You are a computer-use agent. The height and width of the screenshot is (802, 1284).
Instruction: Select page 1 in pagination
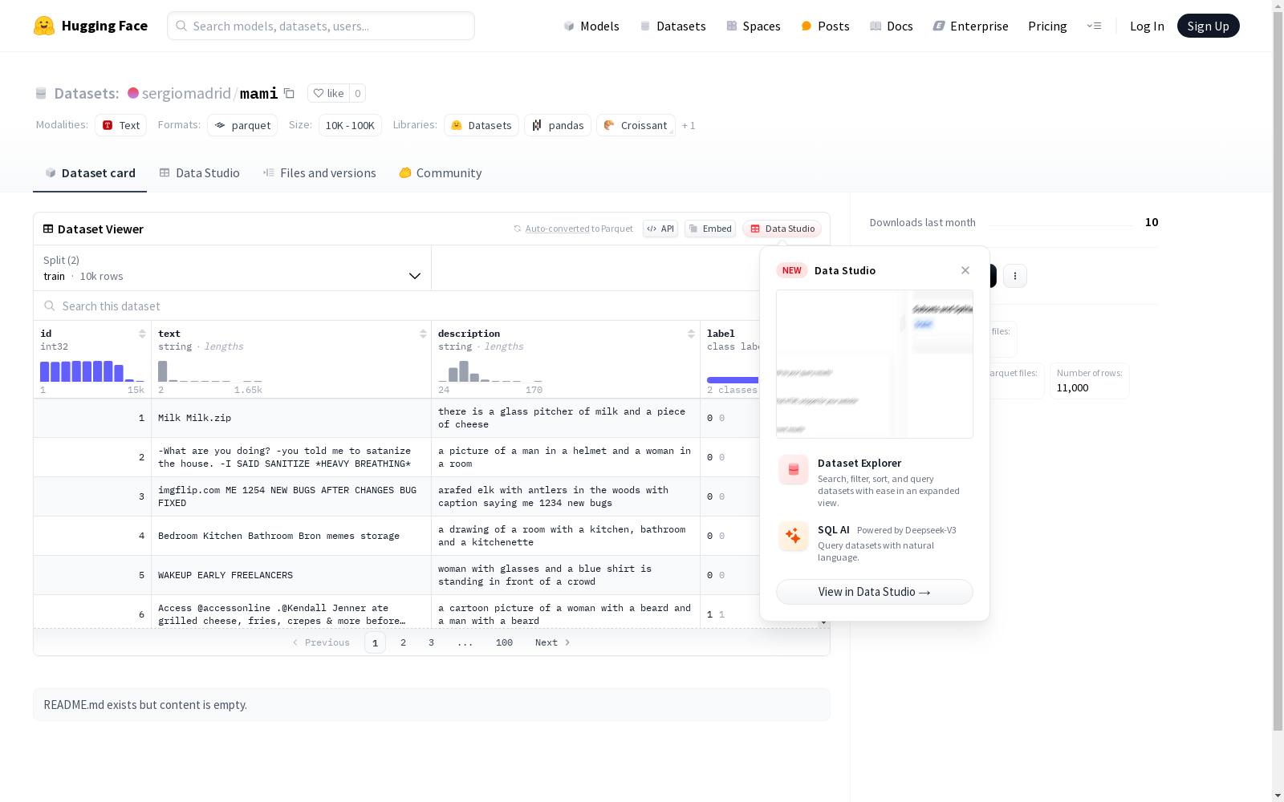coord(375,642)
